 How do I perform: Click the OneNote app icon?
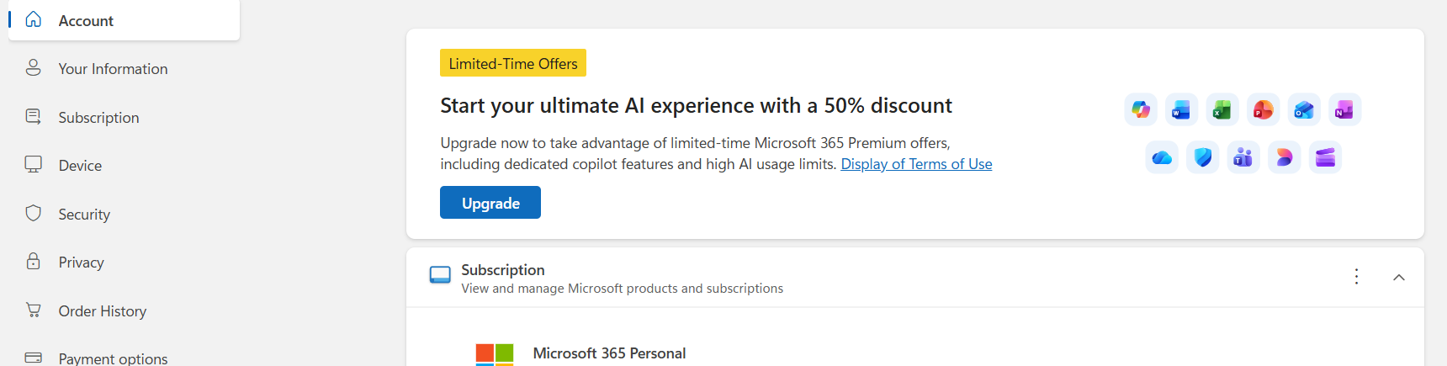(1345, 109)
